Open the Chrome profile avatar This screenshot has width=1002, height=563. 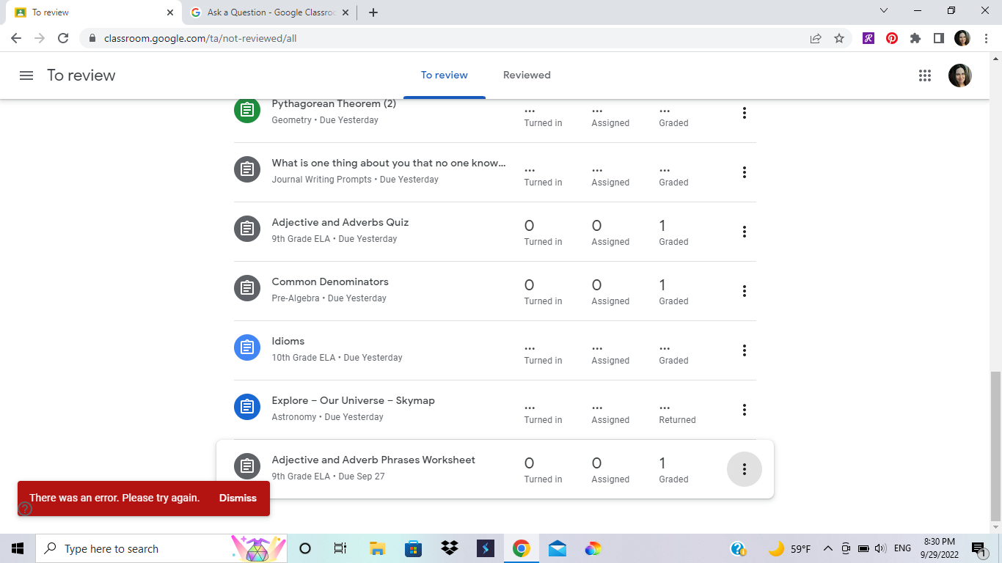962,38
